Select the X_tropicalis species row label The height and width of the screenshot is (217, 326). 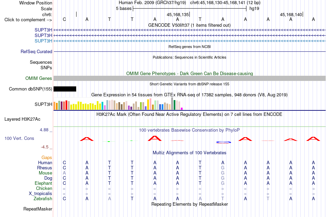pos(40,194)
